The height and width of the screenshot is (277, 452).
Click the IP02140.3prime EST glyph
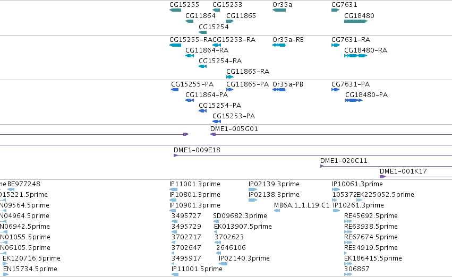(223, 264)
